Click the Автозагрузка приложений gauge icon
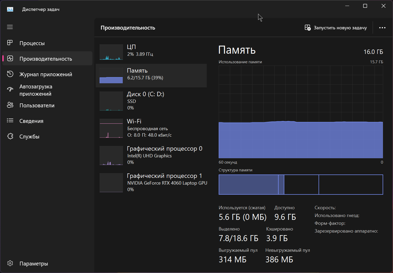 (x=10, y=89)
